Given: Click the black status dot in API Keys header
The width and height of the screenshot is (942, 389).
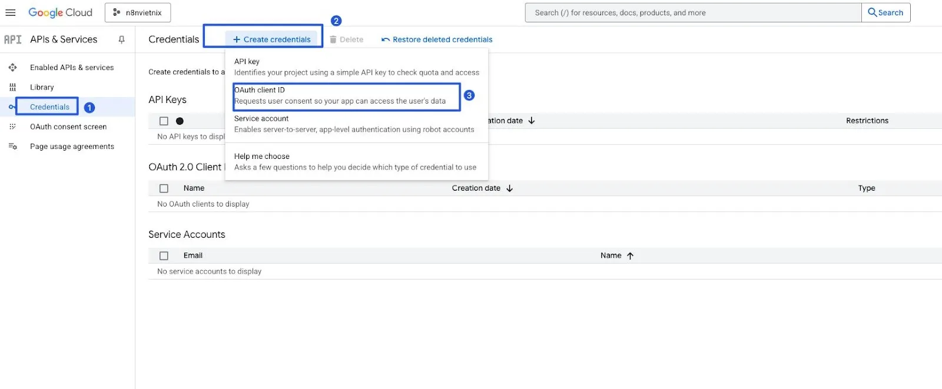Looking at the screenshot, I should click(x=180, y=121).
